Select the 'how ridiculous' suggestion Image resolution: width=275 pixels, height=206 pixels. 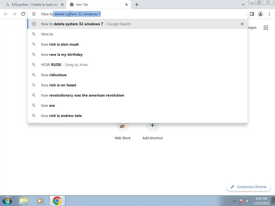point(137,75)
